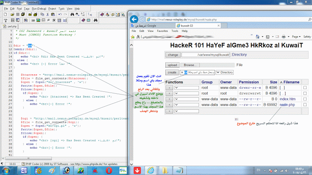Open the Directory type dropdown next to create
This screenshot has height=175, width=312.
[x=225, y=72]
